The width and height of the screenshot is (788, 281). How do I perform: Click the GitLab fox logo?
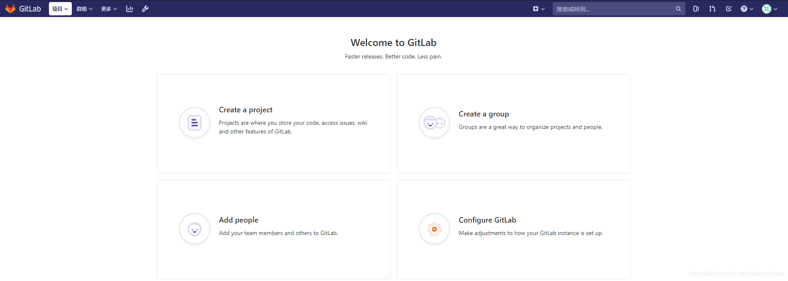click(x=10, y=9)
